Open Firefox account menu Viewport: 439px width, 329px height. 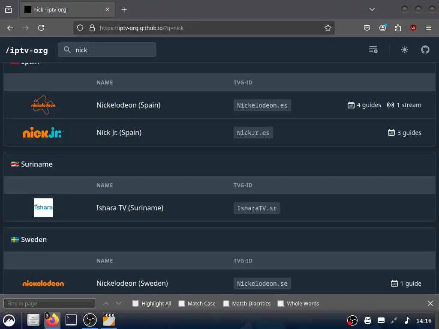(383, 28)
